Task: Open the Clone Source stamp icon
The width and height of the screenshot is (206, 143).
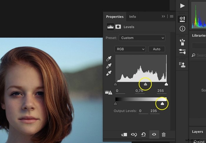Action: (x=182, y=65)
